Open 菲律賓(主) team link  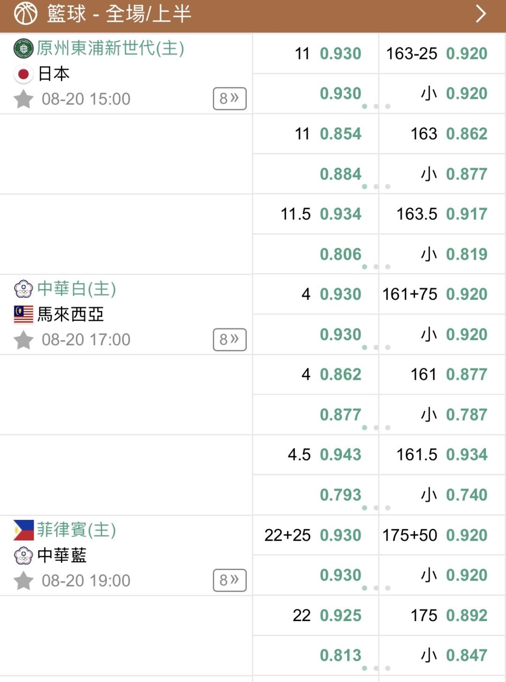(x=76, y=530)
